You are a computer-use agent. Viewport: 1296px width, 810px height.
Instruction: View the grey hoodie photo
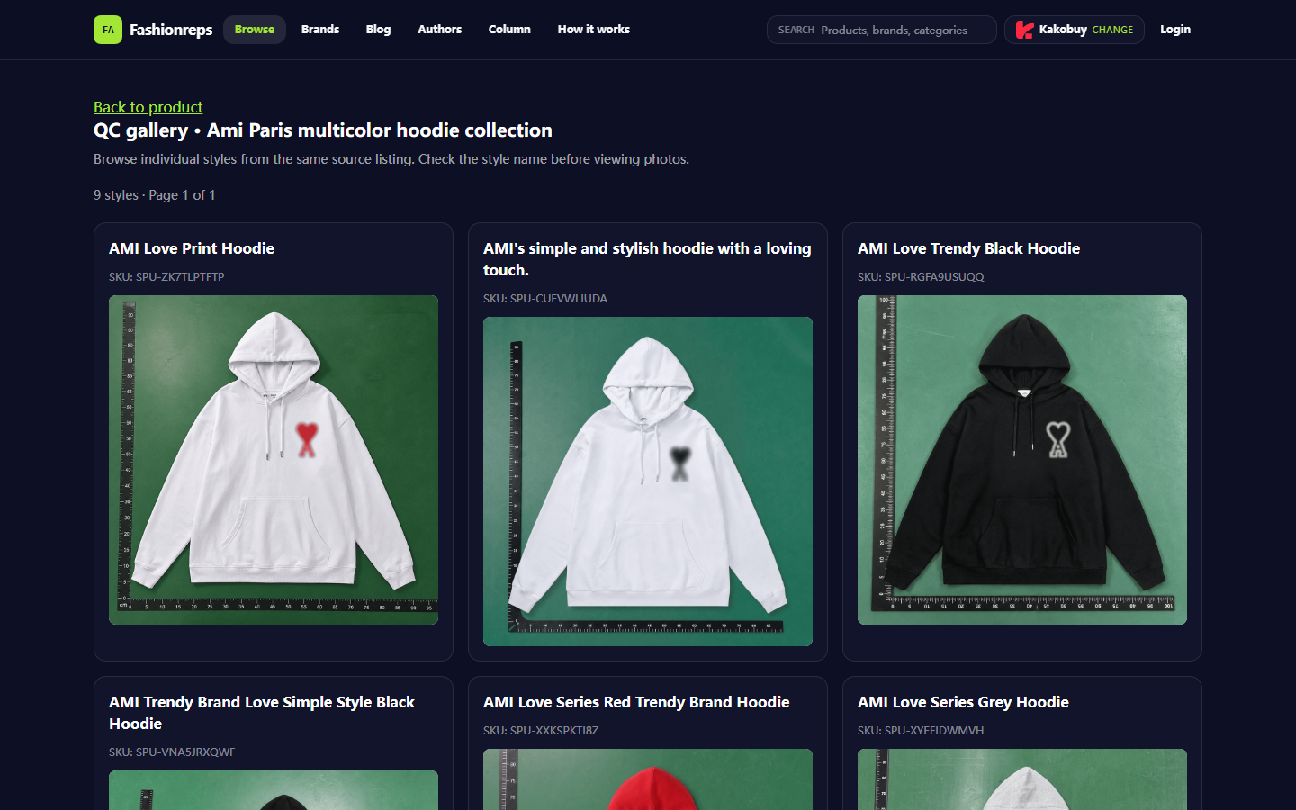click(1022, 779)
